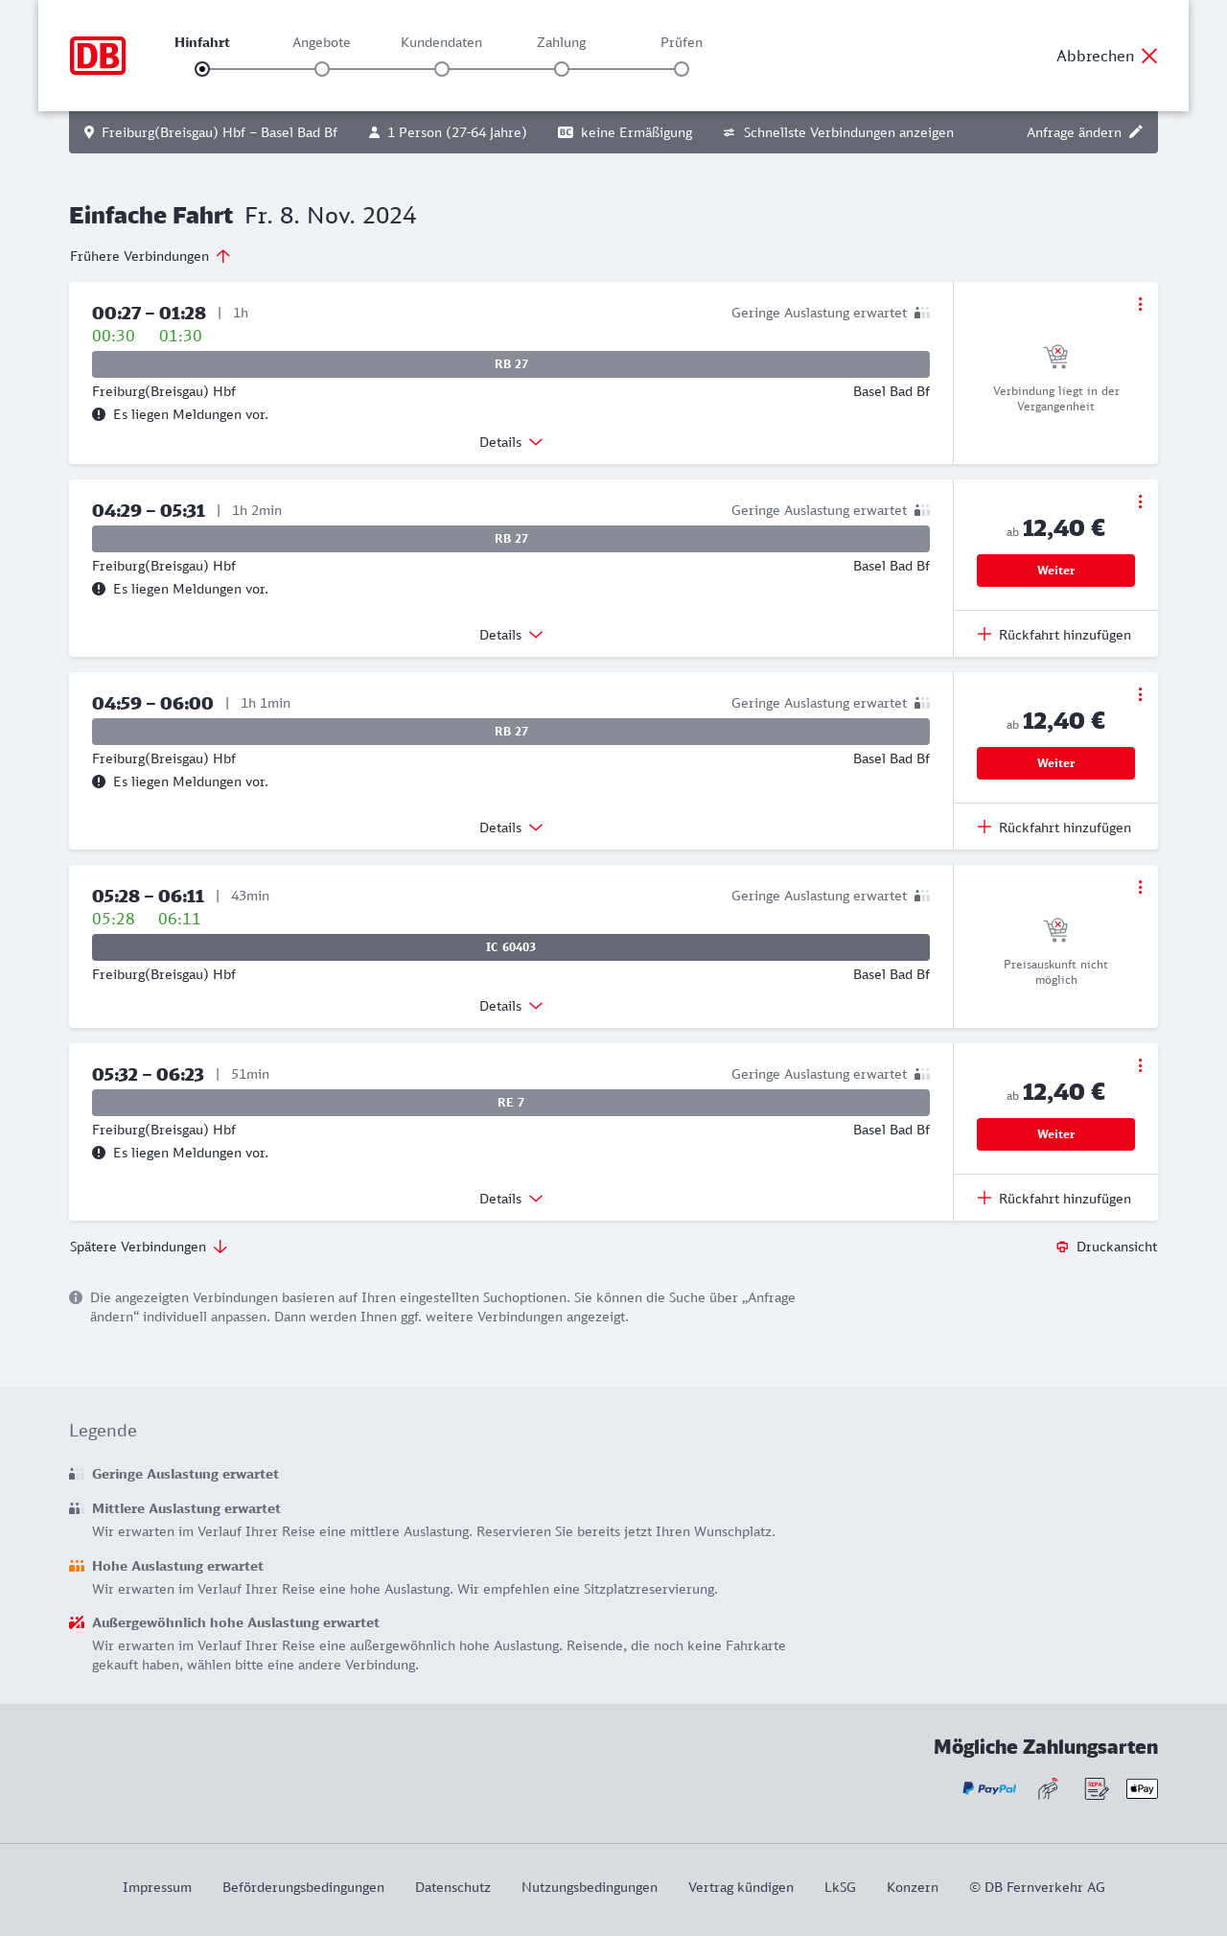The width and height of the screenshot is (1227, 1936).
Task: Add return trip to 04:59 connection
Action: click(x=1054, y=828)
